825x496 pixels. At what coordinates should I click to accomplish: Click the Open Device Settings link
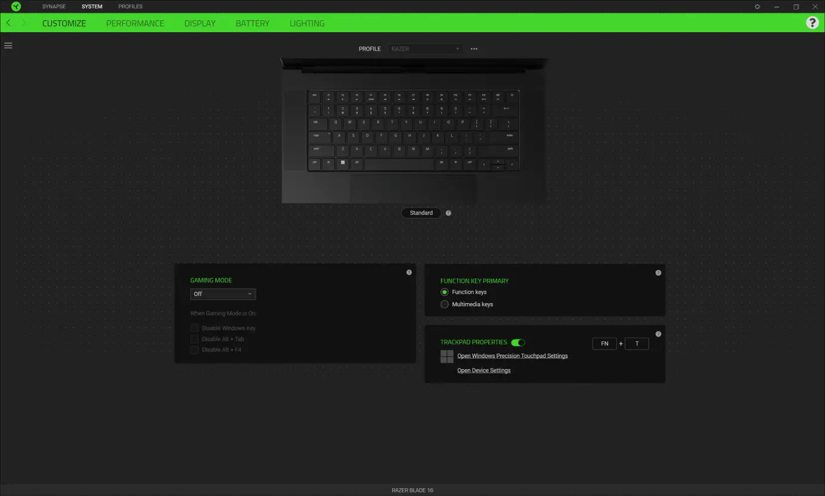point(483,370)
